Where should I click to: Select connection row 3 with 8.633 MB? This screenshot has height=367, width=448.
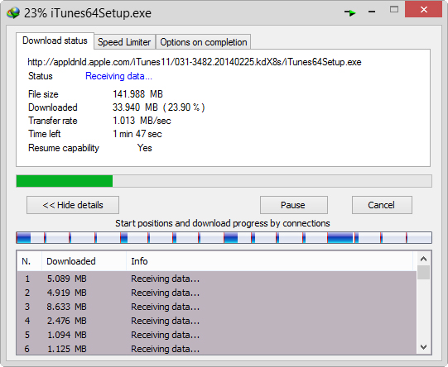tap(217, 307)
